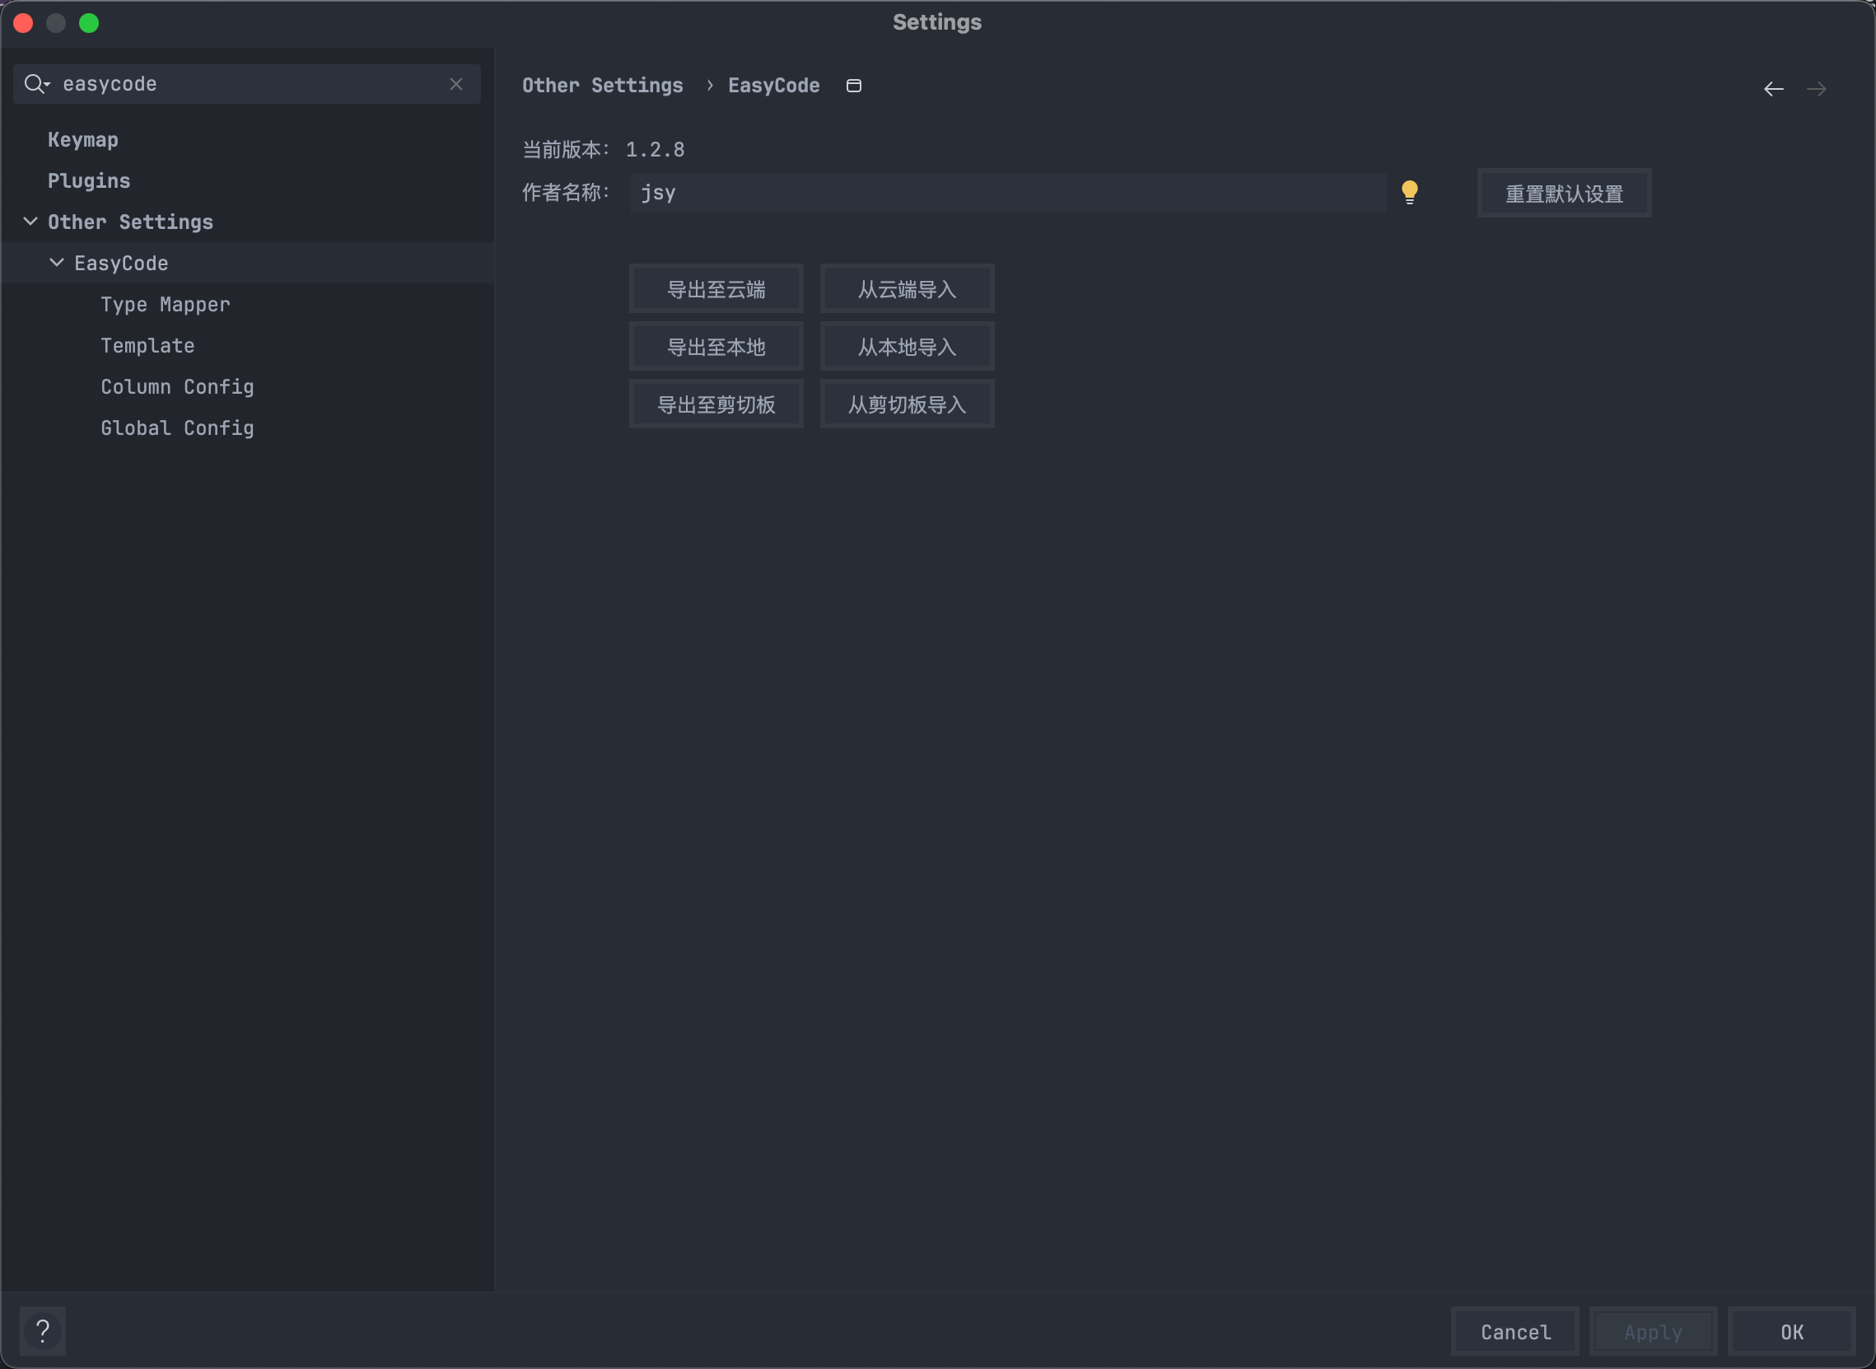Screen dimensions: 1876x1369
Task: Focus the 作者名称 input field containing jsy
Action: point(1008,192)
